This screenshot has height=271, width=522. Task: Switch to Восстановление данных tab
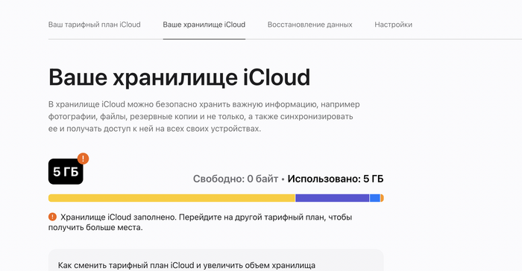[310, 25]
